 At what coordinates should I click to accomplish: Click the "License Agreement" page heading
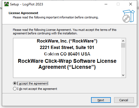[x=23, y=13]
